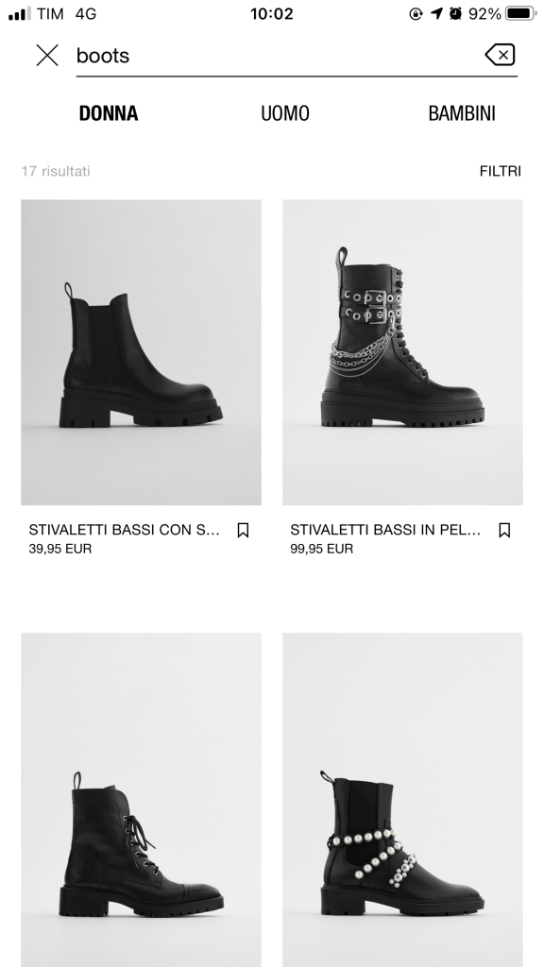The image size is (544, 967).
Task: Tap the rotation lock icon in the status bar
Action: pos(416,13)
